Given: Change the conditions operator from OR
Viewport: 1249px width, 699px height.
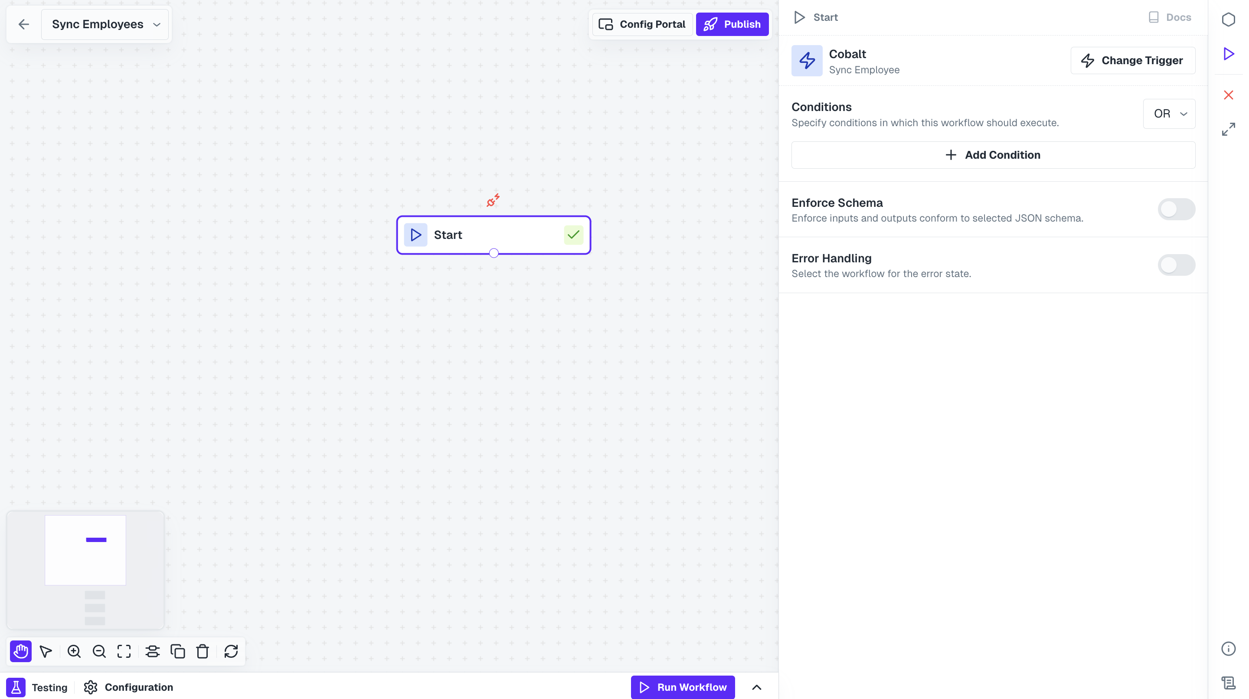Looking at the screenshot, I should [x=1169, y=114].
